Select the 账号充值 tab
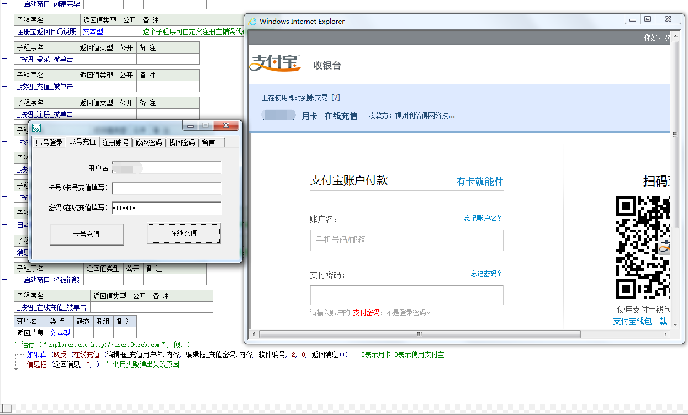Viewport: 688px width, 415px height. point(82,142)
